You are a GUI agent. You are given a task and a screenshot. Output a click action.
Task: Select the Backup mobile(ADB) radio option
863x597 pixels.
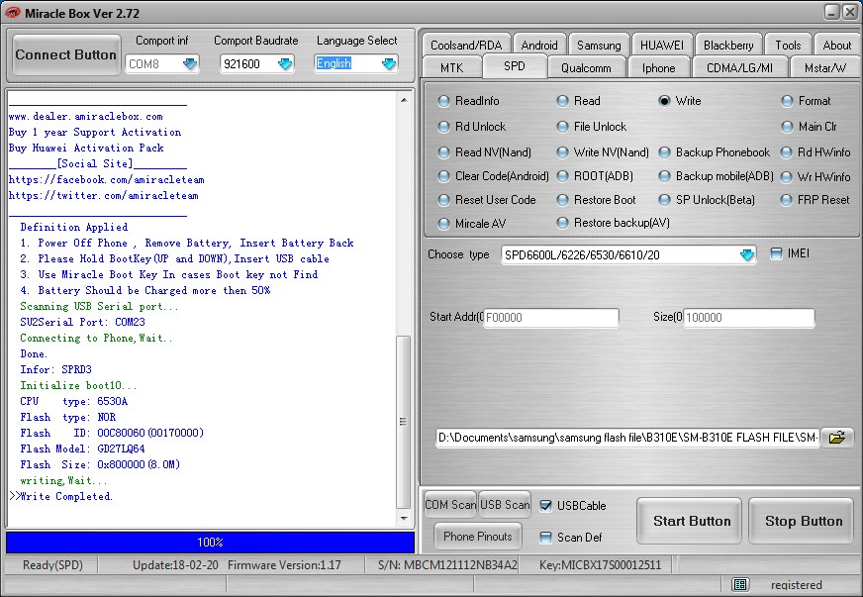[x=664, y=176]
